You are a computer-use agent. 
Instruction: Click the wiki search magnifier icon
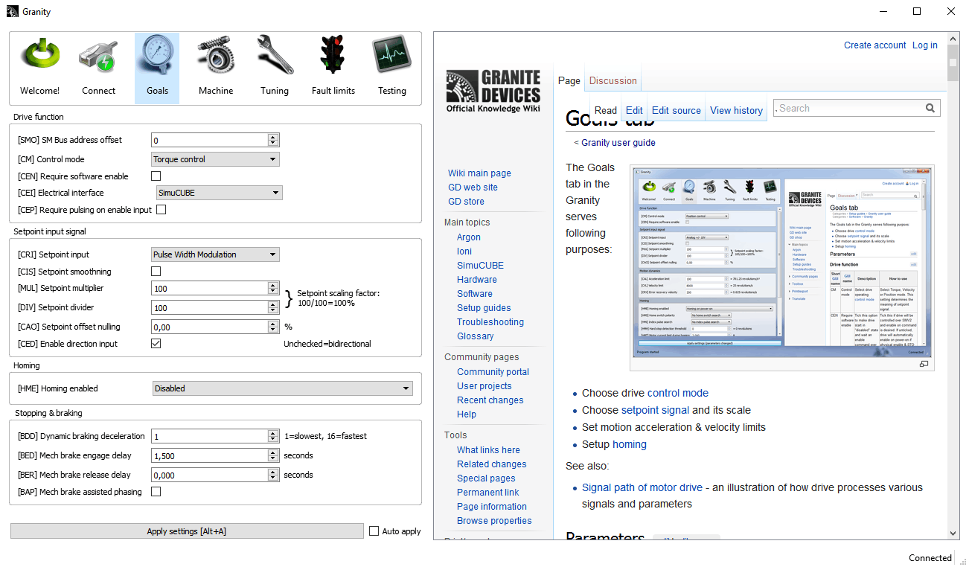930,108
